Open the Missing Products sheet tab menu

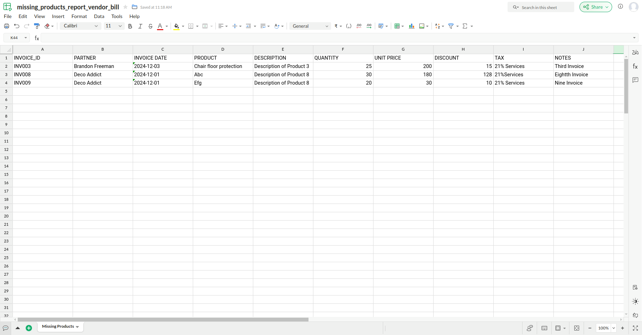pyautogui.click(x=77, y=327)
